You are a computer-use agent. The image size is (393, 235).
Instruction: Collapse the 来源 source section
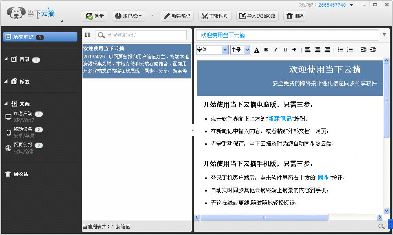click(6, 104)
